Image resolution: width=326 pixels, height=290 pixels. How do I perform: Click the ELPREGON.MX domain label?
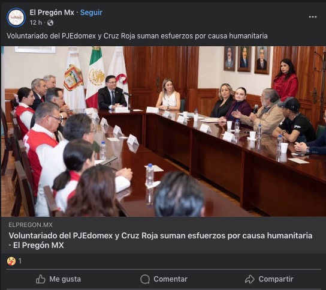(31, 225)
